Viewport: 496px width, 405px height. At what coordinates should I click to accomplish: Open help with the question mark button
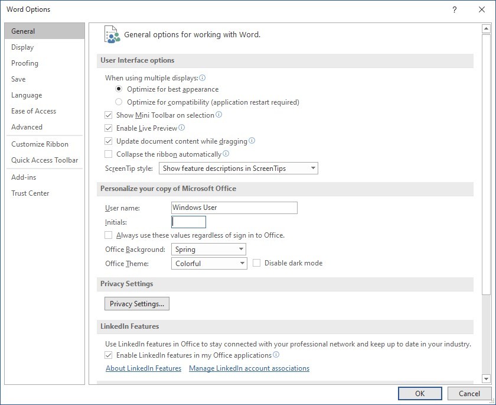pyautogui.click(x=455, y=9)
